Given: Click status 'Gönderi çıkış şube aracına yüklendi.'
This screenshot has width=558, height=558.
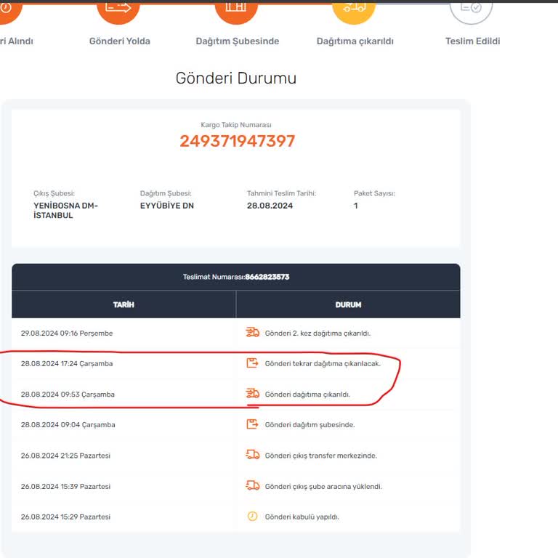Looking at the screenshot, I should click(323, 486).
